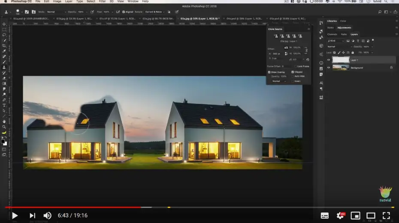Select the Smudge tool

coord(4,89)
